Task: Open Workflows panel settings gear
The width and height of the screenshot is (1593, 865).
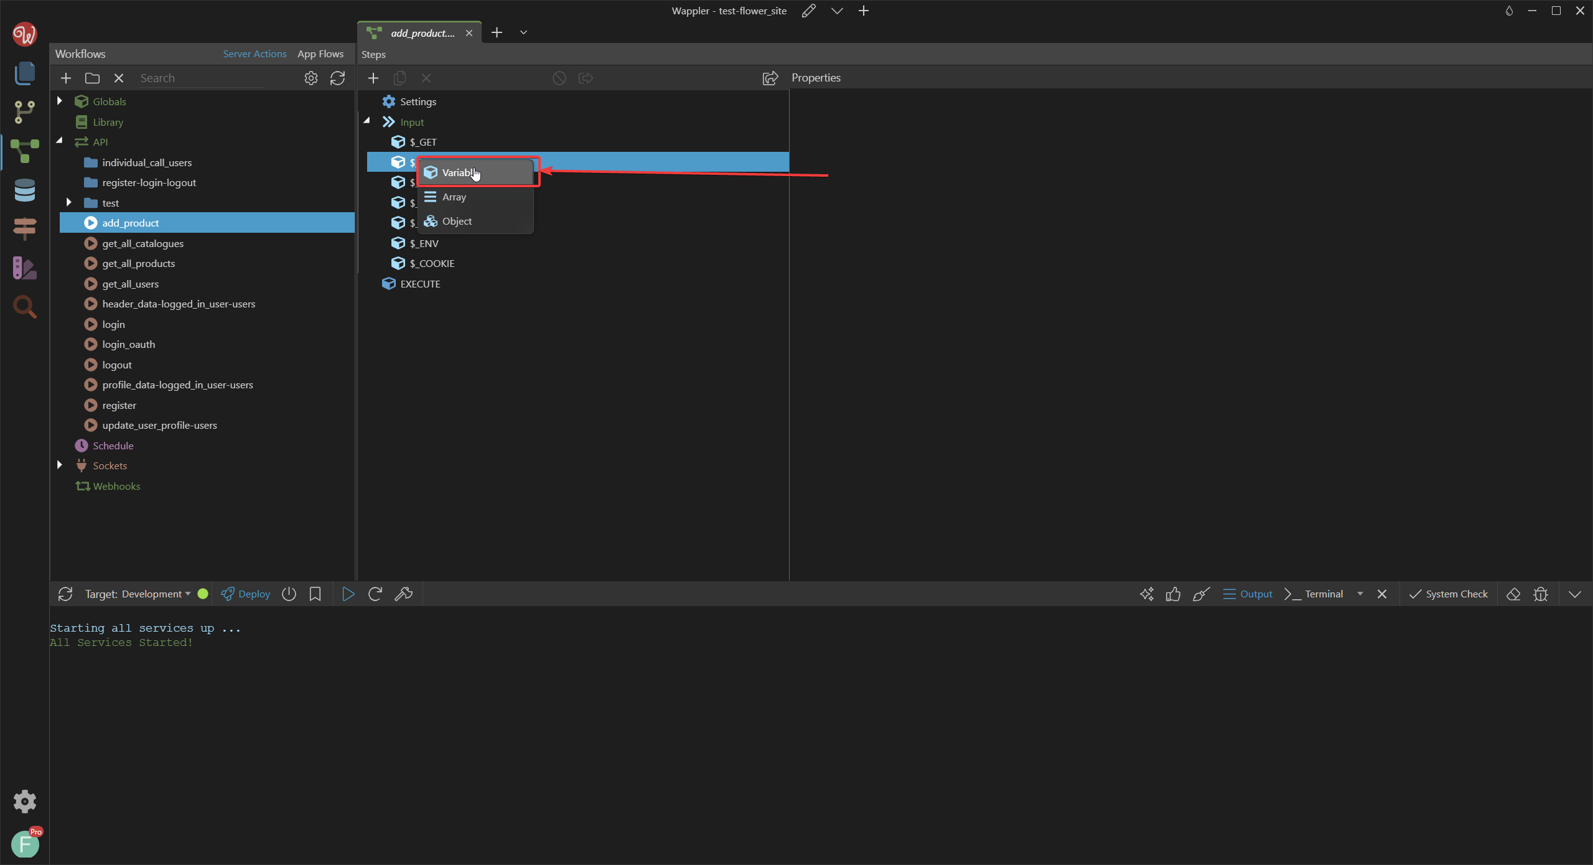Action: [x=311, y=78]
